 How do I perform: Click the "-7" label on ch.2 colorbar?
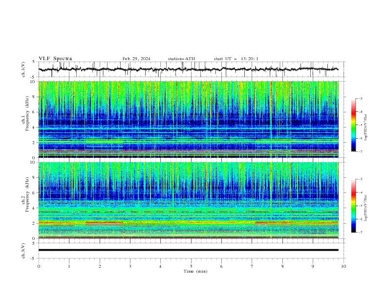(361, 232)
